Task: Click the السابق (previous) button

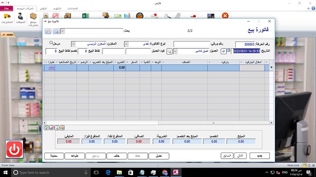Action: 227,156
